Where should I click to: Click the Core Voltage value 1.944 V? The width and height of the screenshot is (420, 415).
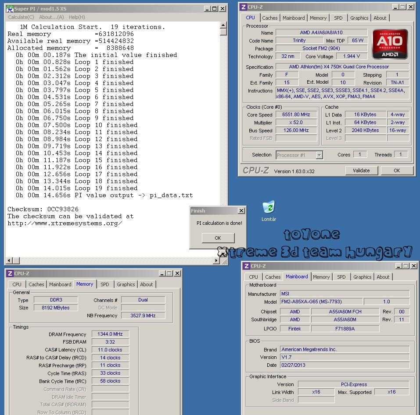pos(352,56)
